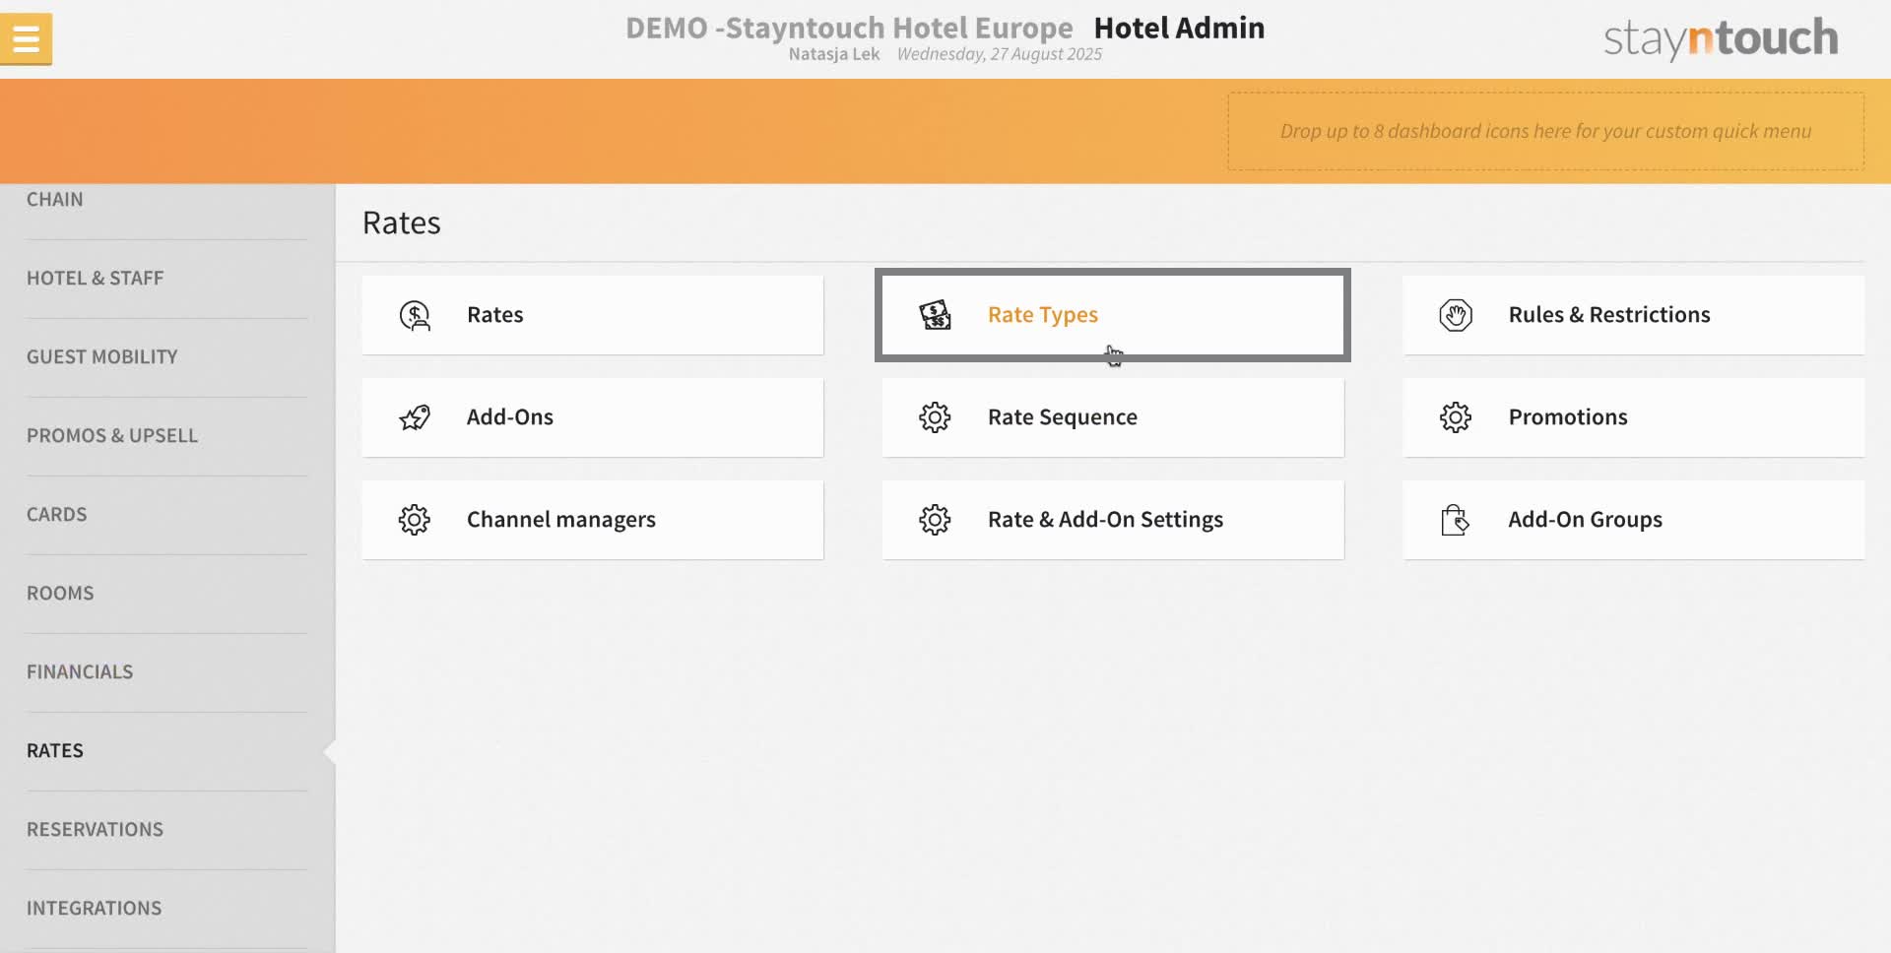Screen dimensions: 1891x953
Task: Open Rules & Restrictions label
Action: click(x=1609, y=315)
